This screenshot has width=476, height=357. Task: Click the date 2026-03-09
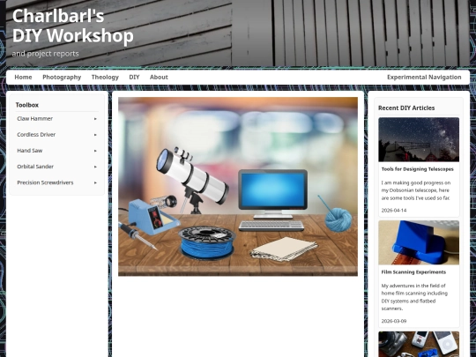coord(394,321)
